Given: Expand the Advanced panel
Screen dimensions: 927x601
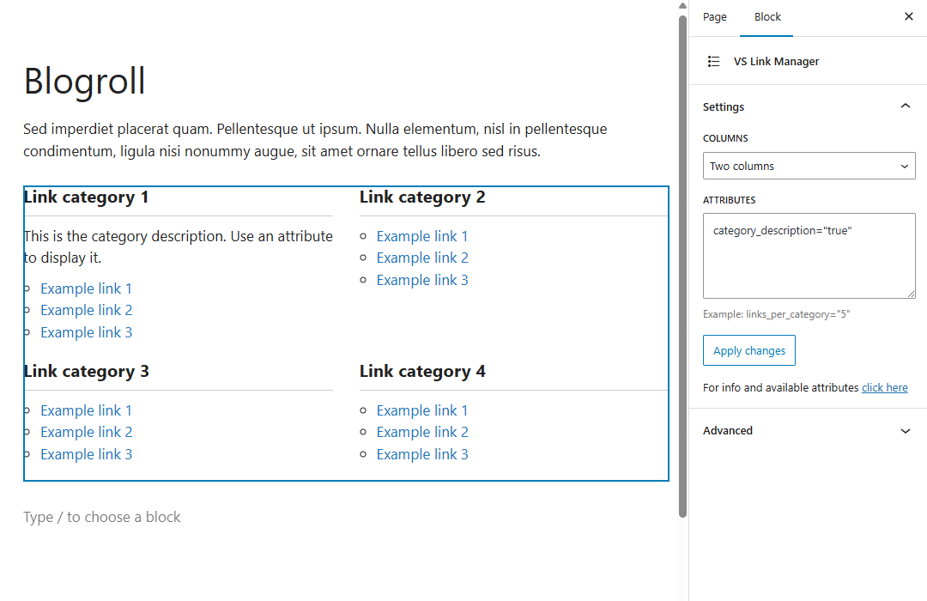Looking at the screenshot, I should click(905, 431).
